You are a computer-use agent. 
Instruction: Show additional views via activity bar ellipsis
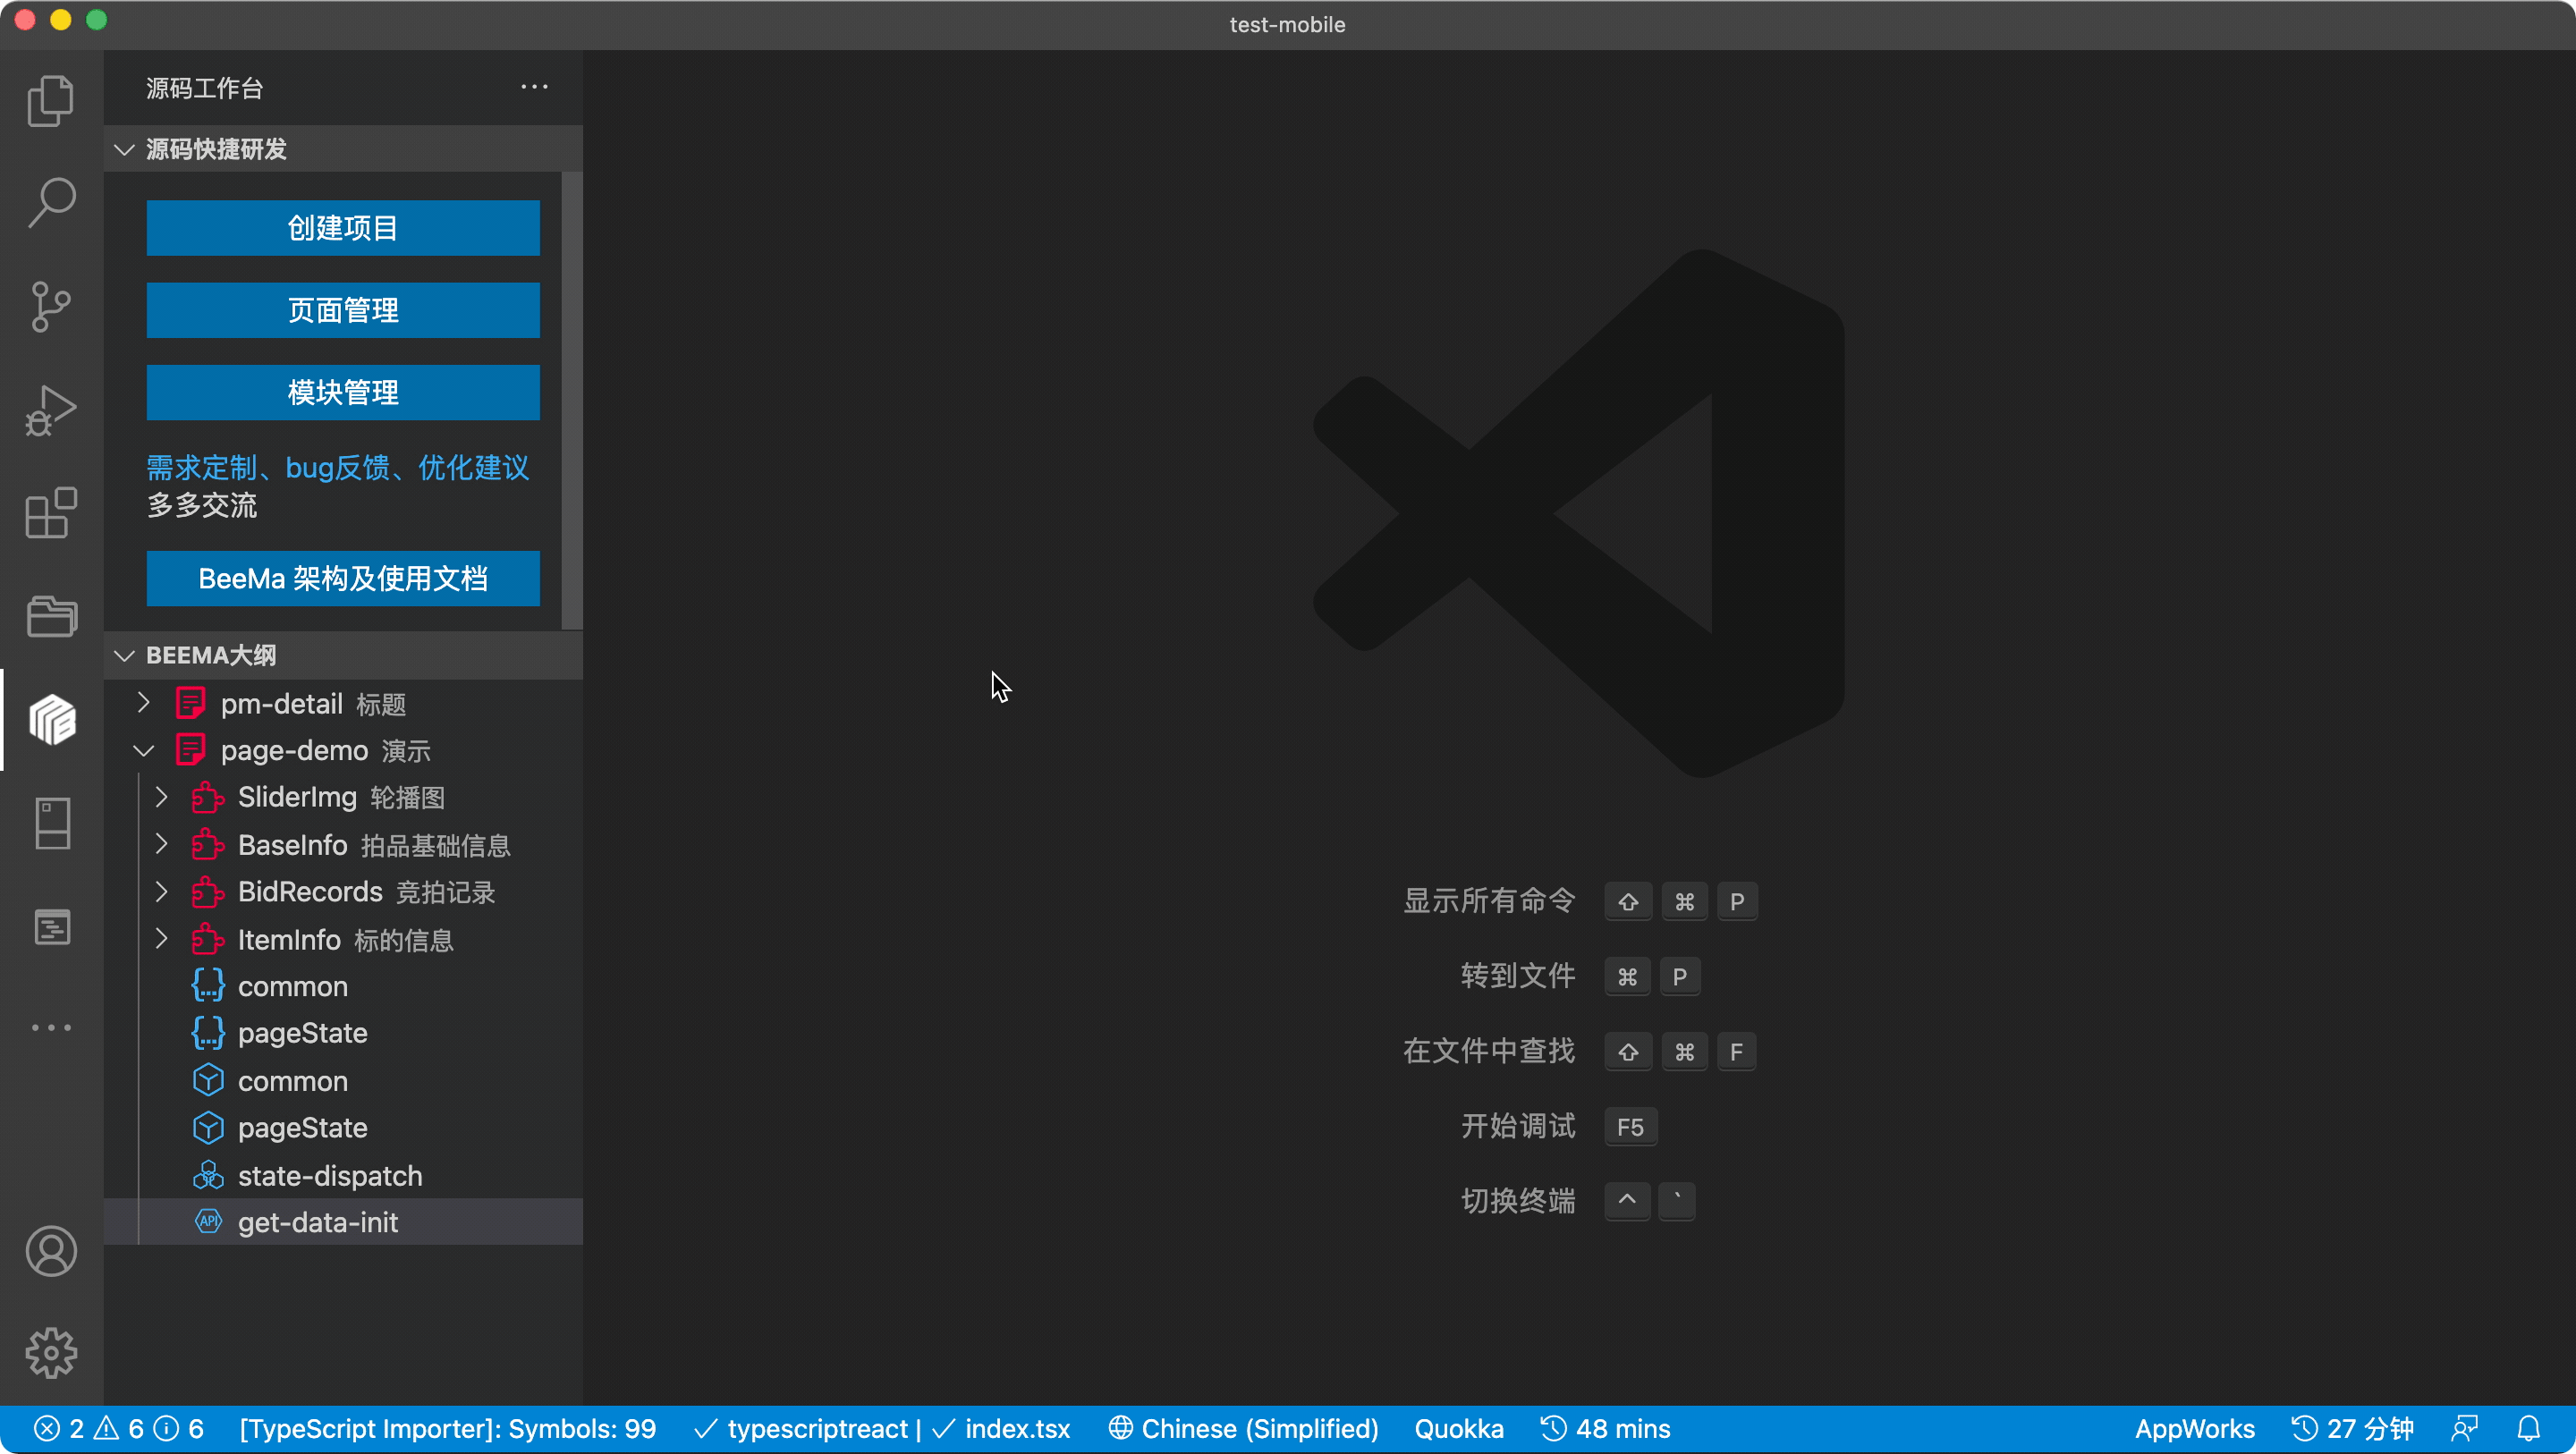[x=51, y=1027]
